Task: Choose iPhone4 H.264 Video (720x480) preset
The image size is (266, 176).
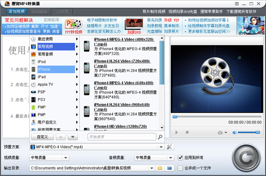Action: pos(120,68)
